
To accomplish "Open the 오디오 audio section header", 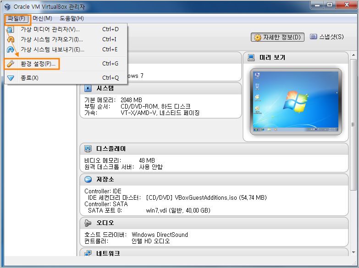I will click(x=214, y=223).
